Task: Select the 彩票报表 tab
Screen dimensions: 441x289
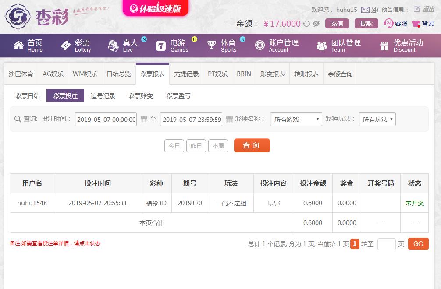Action: pos(153,74)
